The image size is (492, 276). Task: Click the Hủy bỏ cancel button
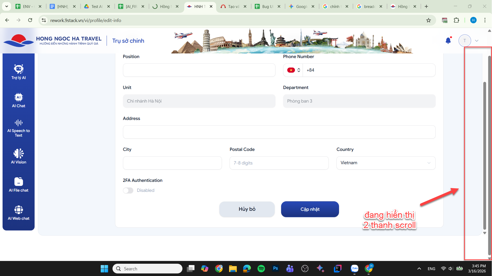(247, 209)
